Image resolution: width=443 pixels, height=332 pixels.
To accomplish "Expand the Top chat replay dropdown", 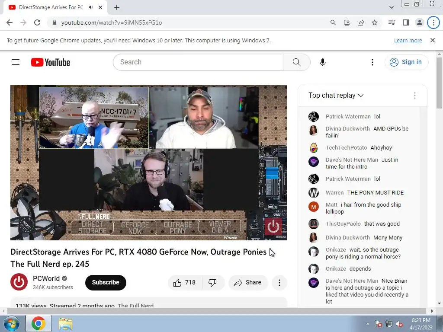I will (336, 96).
